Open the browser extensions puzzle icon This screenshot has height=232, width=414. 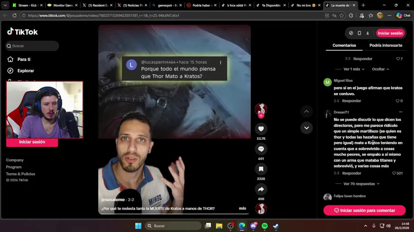pyautogui.click(x=351, y=15)
